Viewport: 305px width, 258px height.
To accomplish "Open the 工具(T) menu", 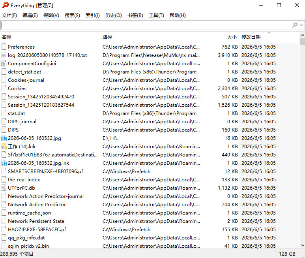I will coord(156,15).
